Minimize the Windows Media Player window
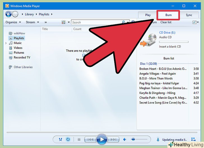 173,6
